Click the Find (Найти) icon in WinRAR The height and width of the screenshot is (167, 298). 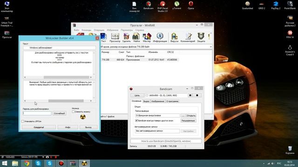click(136, 37)
